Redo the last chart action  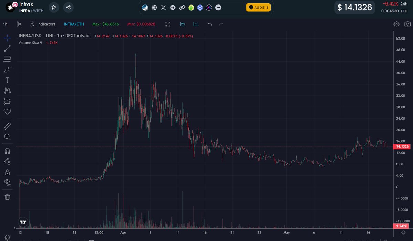[221, 24]
